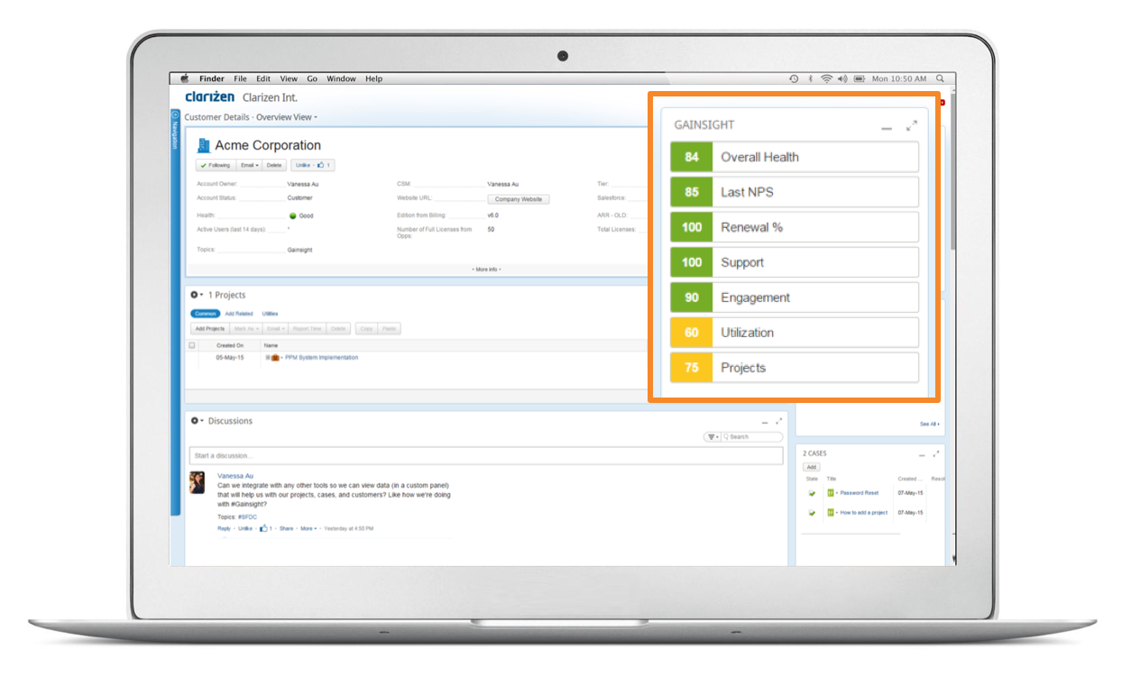Viewport: 1122px width, 677px height.
Task: Select the Add Related tab
Action: click(x=239, y=314)
